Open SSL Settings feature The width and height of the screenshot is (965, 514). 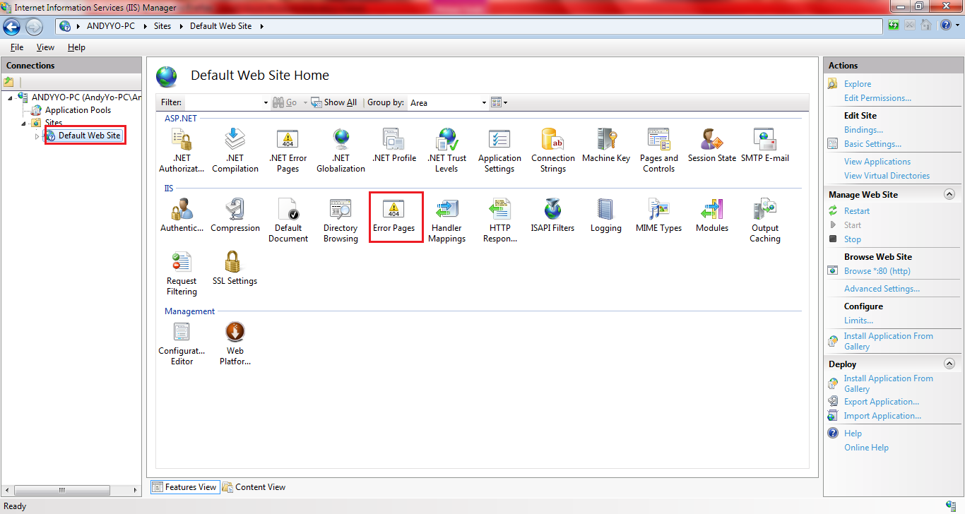click(235, 268)
